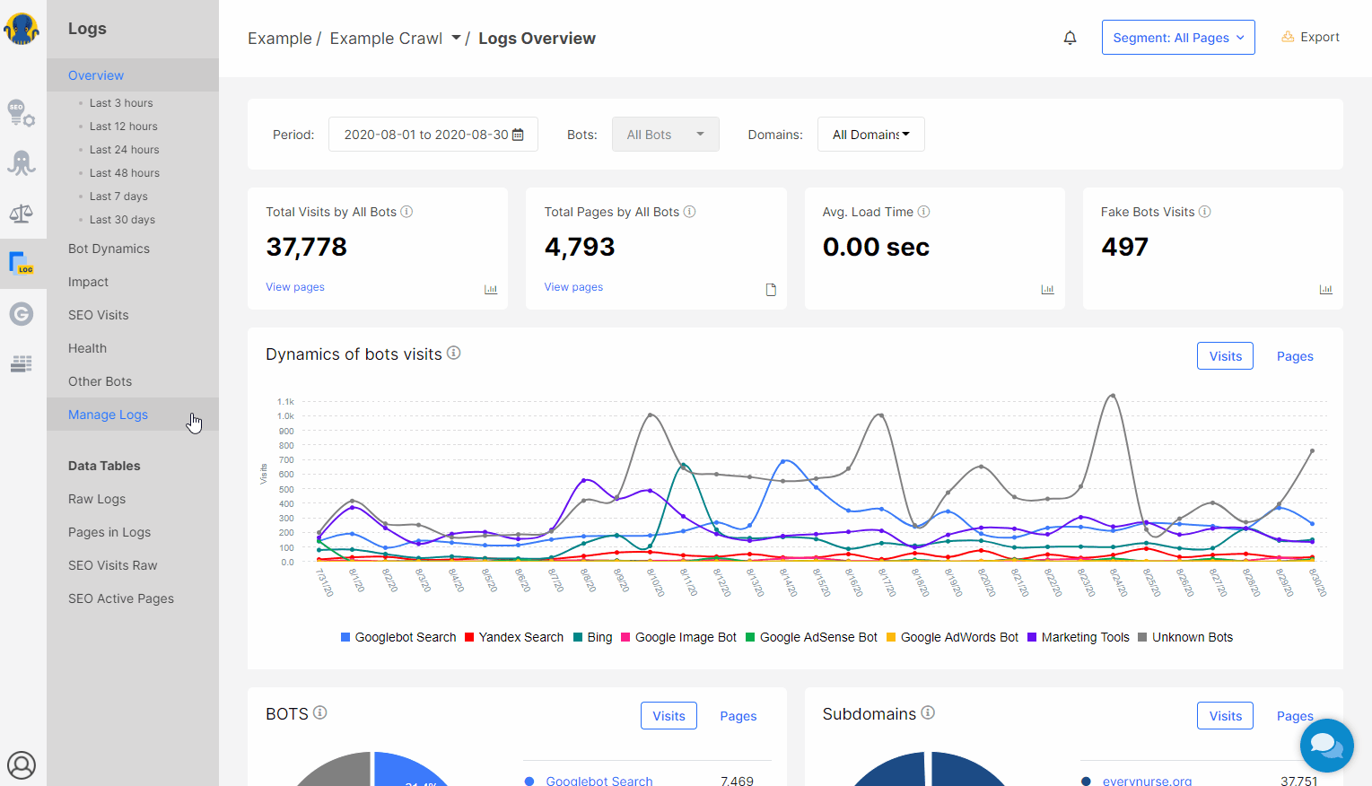Open chart icon in Total Visits card

pyautogui.click(x=491, y=289)
